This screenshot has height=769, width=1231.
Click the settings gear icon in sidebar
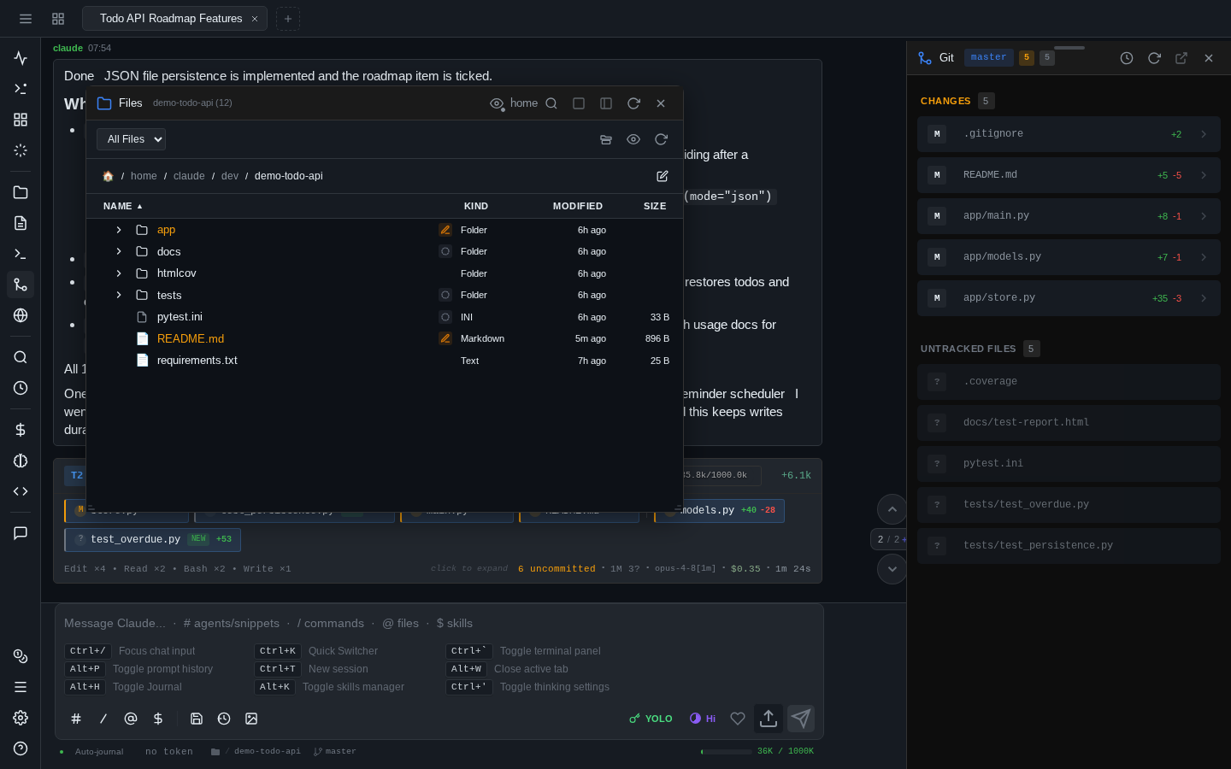click(x=21, y=718)
